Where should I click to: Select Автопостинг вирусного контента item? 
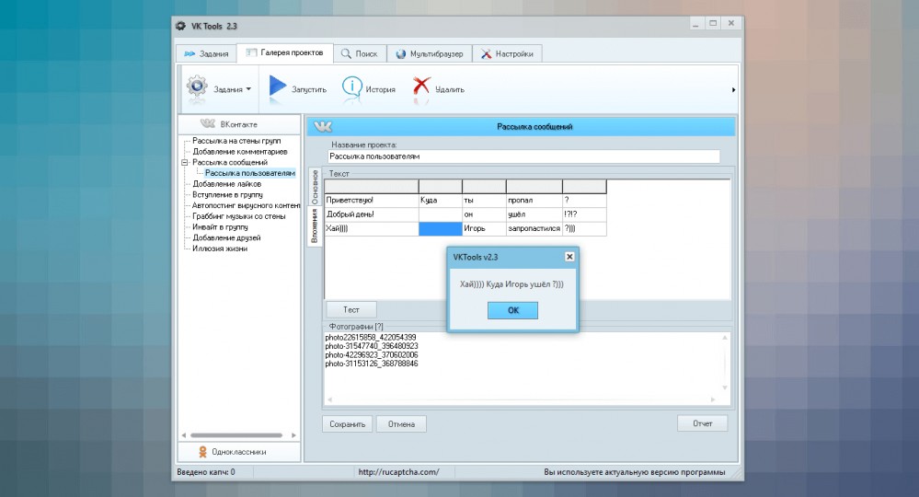pyautogui.click(x=247, y=205)
